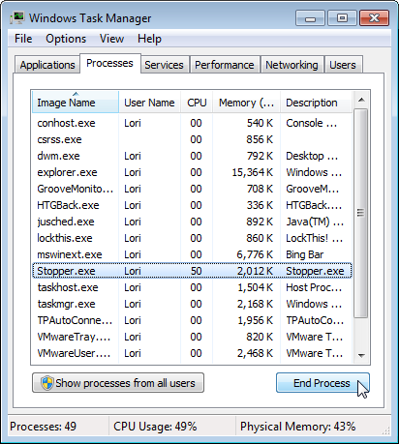Sort by the Description column header
Image resolution: width=399 pixels, height=444 pixels.
(x=316, y=103)
